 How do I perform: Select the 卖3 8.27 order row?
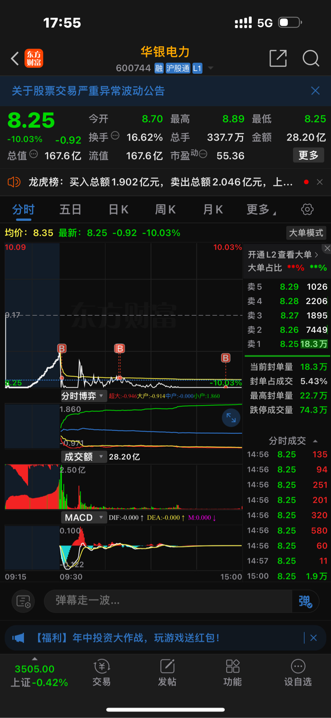[287, 316]
